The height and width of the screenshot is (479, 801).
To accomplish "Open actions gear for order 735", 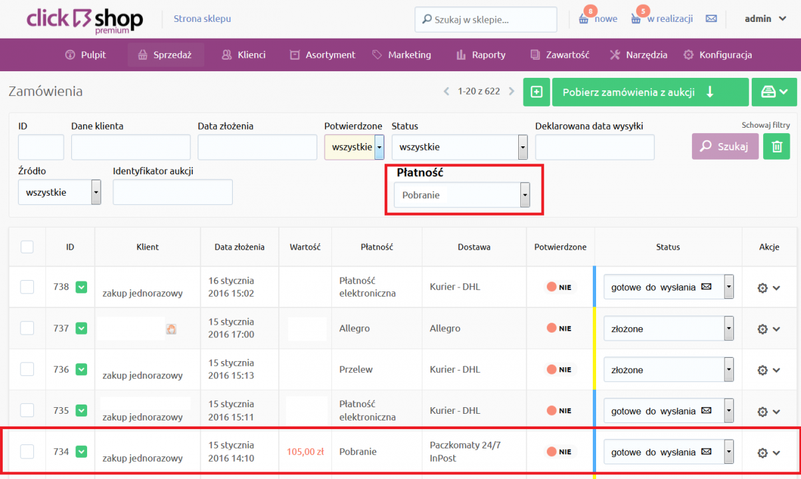I will pos(768,411).
